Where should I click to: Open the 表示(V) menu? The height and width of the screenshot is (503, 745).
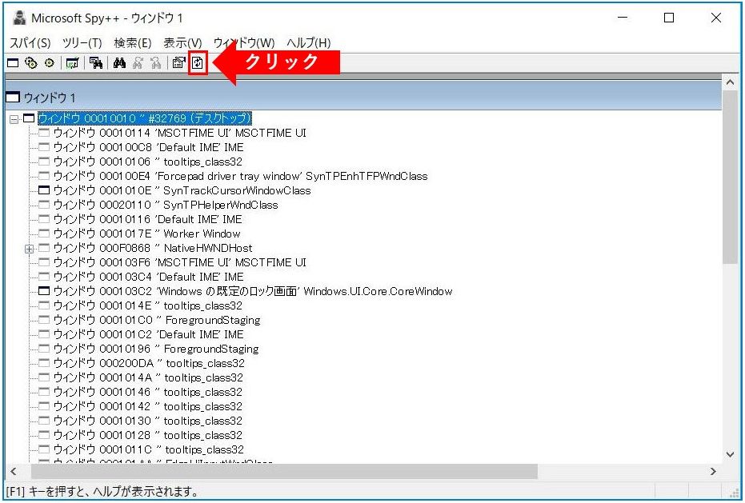click(182, 42)
